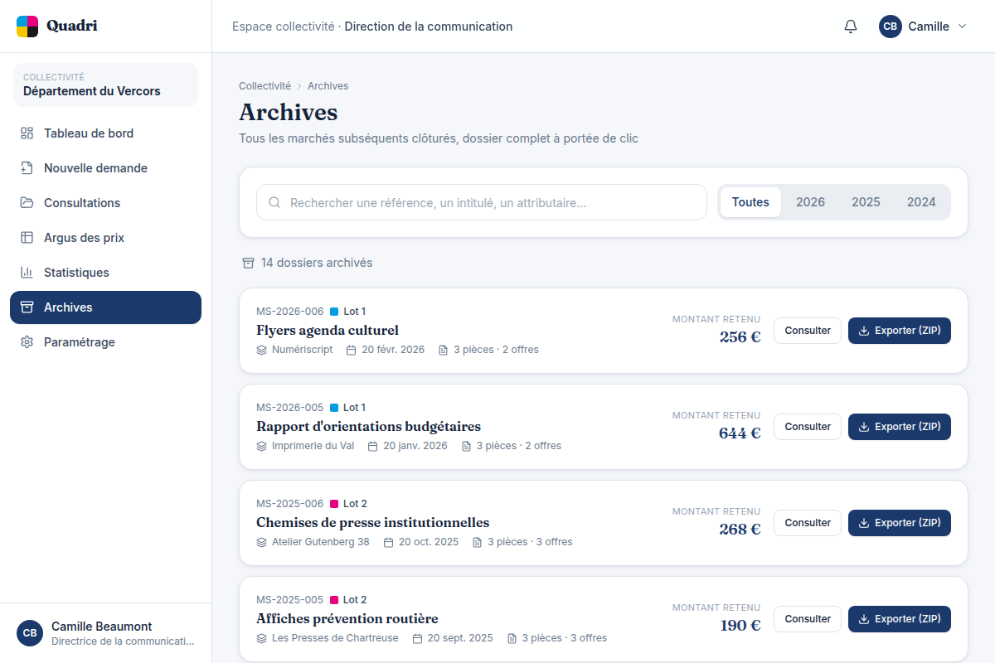
Task: Click layers icon next to Atelier Gutenberg 38
Action: (x=262, y=542)
